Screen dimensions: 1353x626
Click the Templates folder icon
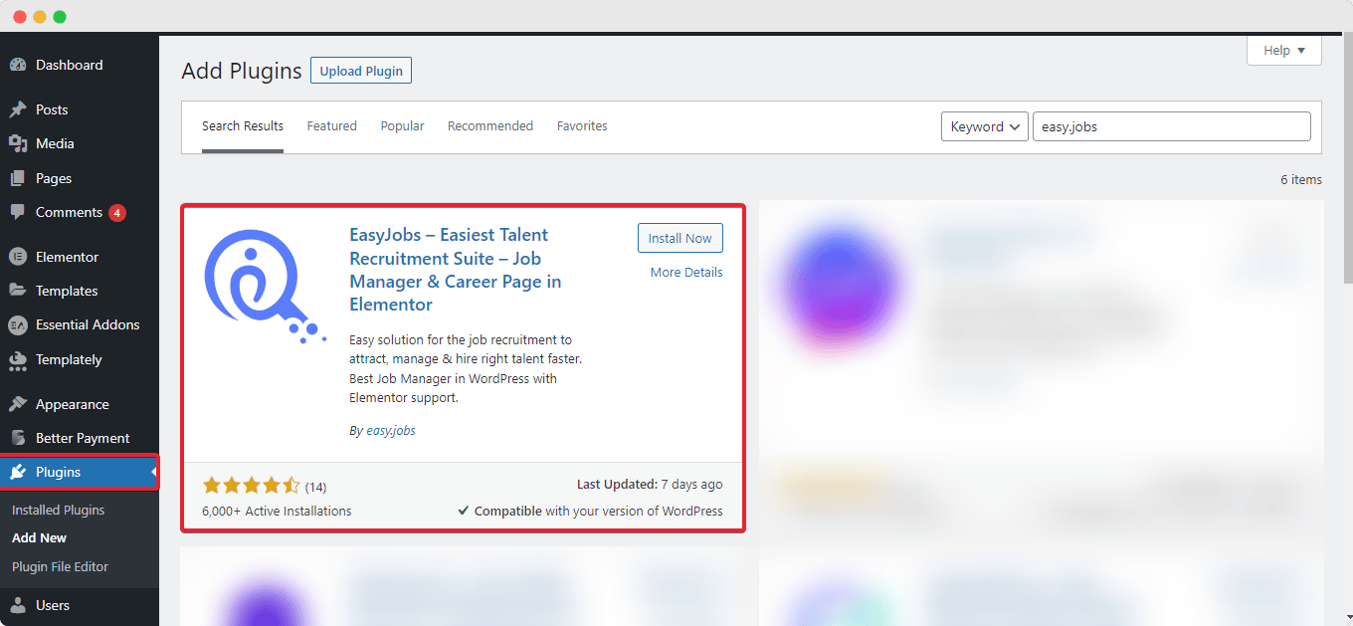[18, 291]
